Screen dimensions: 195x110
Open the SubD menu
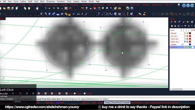click(x=30, y=2)
